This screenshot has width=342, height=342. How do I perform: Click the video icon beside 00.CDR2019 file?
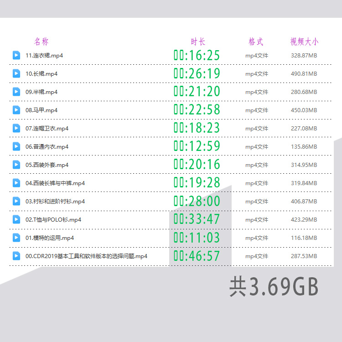click(16, 256)
